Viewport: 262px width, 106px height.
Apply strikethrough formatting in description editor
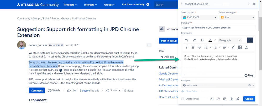coord(200,47)
